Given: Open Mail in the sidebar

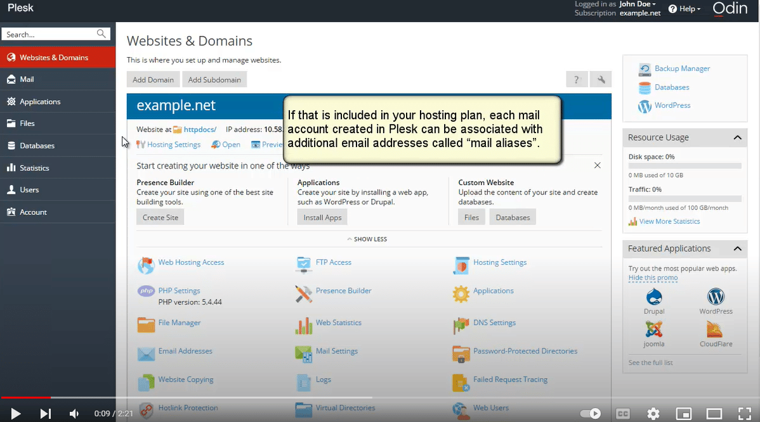Looking at the screenshot, I should click(x=58, y=79).
